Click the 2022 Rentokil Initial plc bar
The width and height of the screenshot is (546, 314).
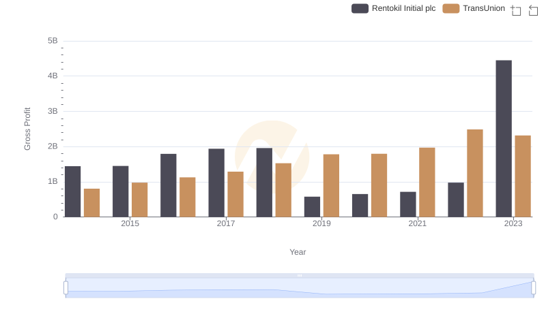tap(456, 200)
